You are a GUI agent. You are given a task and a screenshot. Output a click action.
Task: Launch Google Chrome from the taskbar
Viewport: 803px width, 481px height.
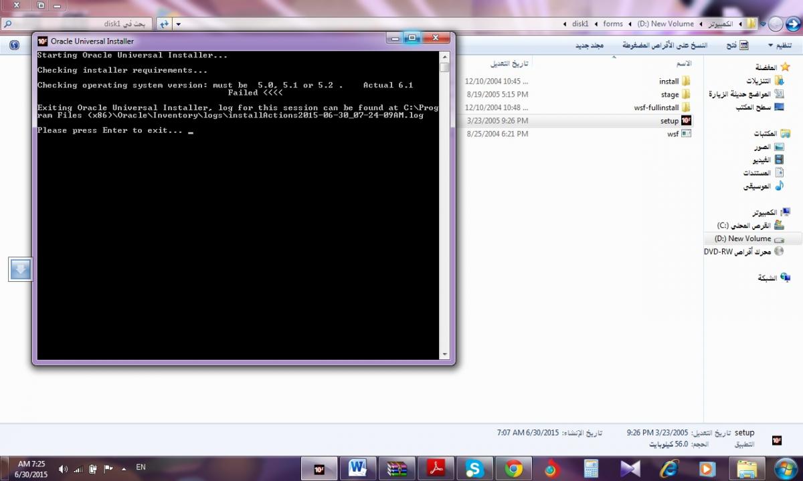coord(513,469)
